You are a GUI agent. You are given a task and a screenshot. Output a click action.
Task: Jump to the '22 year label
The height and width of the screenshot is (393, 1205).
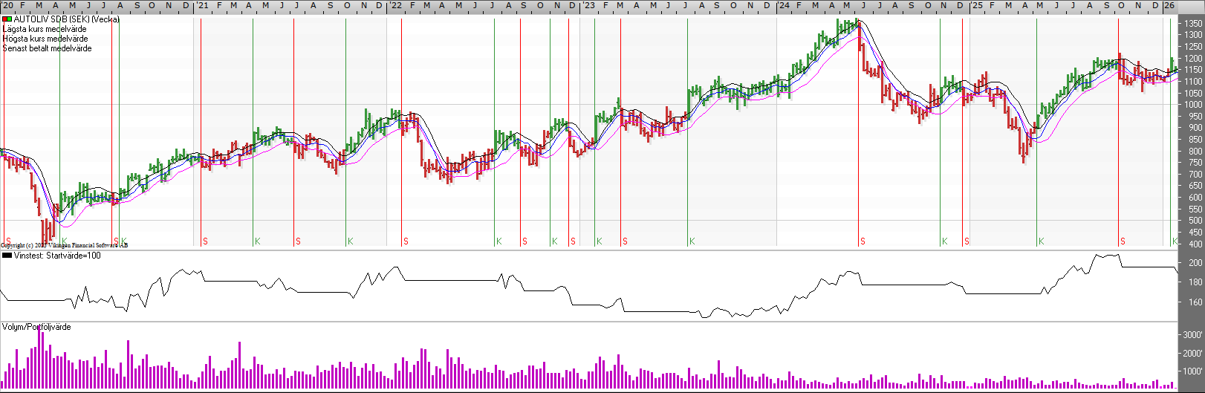pyautogui.click(x=395, y=5)
